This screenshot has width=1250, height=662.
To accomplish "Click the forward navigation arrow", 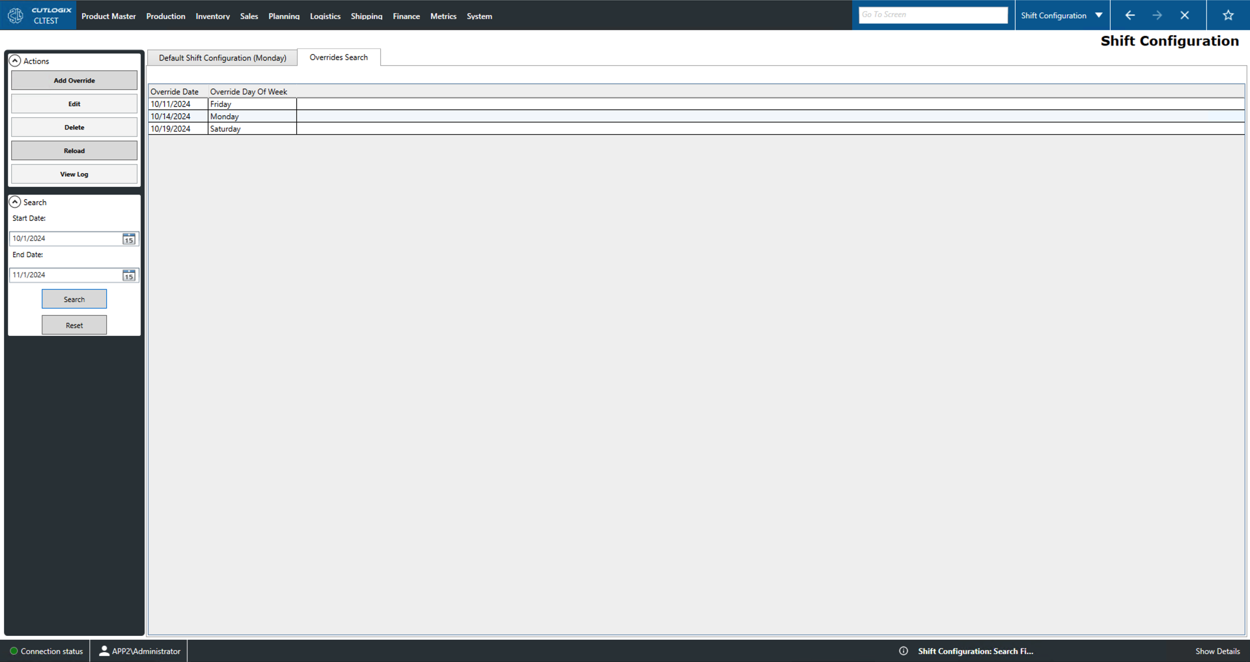I will (1158, 15).
